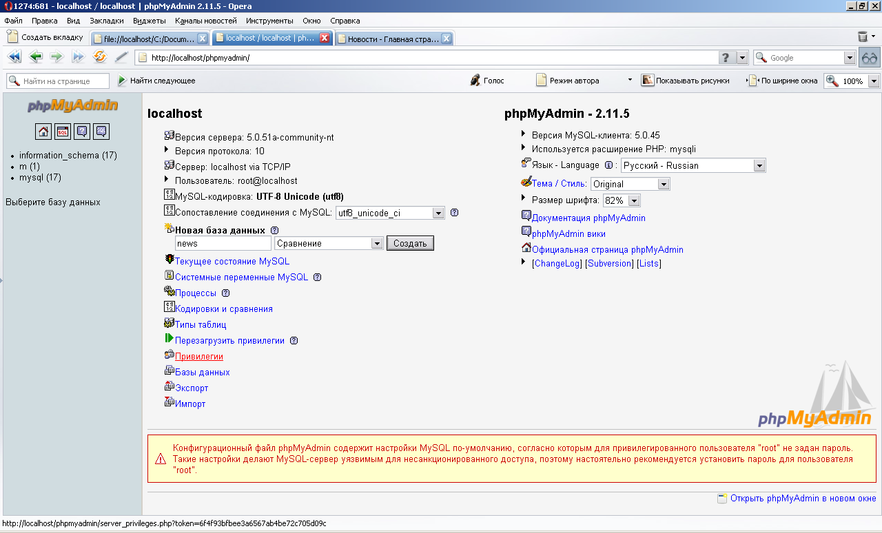
Task: Open the Google search engine dropdown arrow
Action: (x=850, y=58)
